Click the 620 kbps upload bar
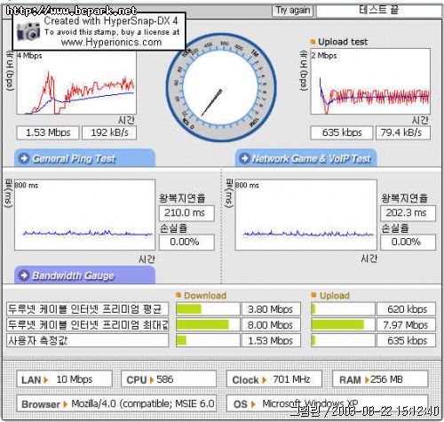This screenshot has height=422, width=444. [343, 309]
